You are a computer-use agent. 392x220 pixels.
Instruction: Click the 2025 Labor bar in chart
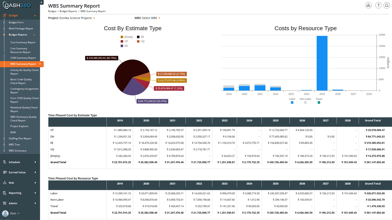tap(322, 63)
